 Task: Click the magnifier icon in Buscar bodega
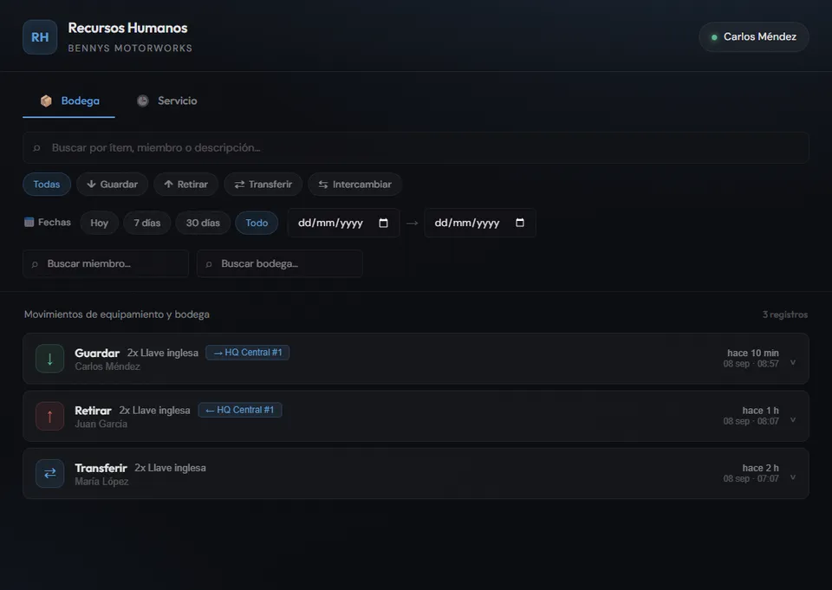[x=209, y=264]
